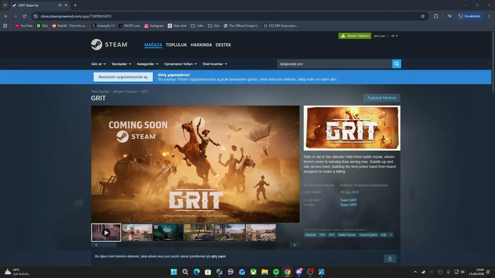The width and height of the screenshot is (495, 278).
Task: Open the Reddit bookmark
Action: 69,26
